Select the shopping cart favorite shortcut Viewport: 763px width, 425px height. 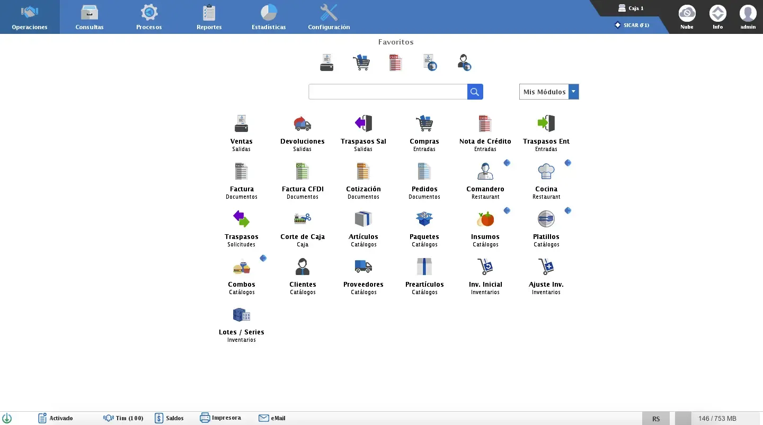pos(361,62)
